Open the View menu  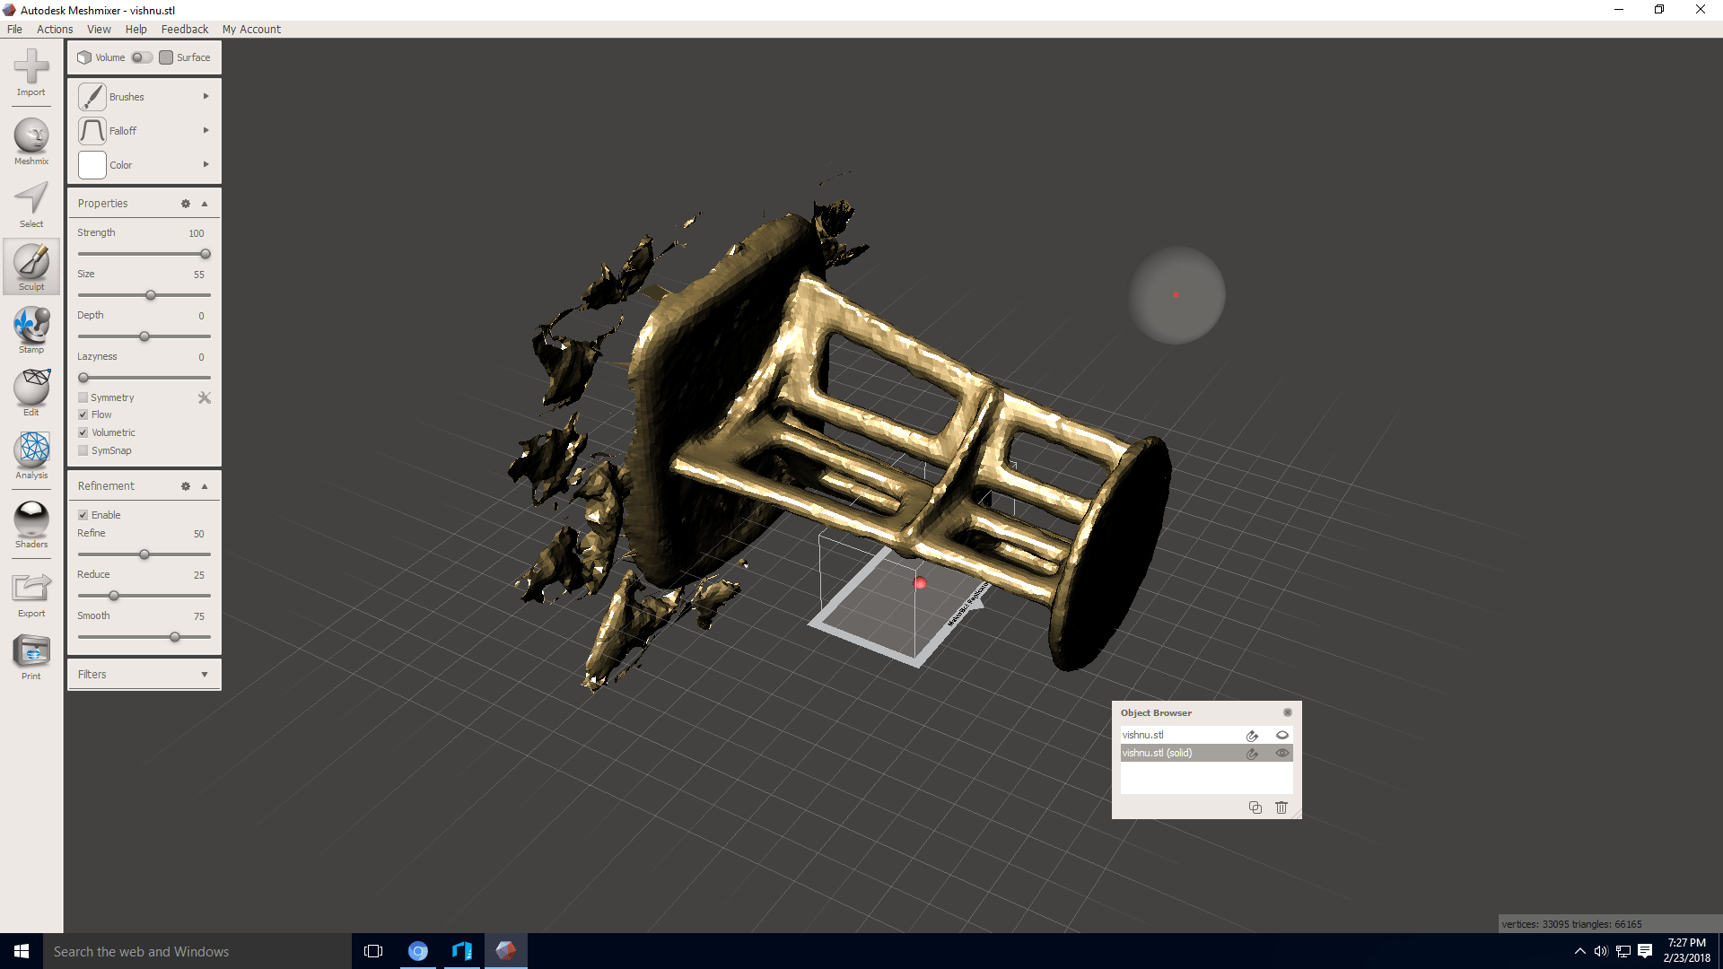pyautogui.click(x=99, y=29)
